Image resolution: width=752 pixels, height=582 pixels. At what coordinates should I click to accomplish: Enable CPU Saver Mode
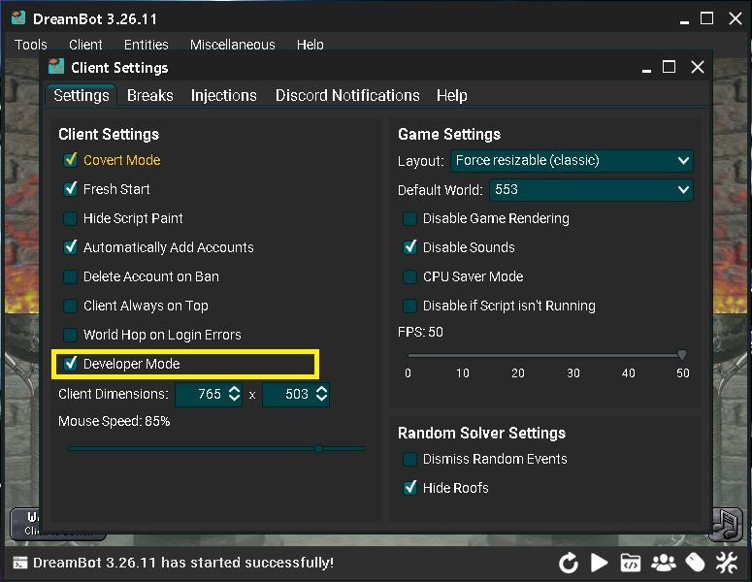pyautogui.click(x=409, y=276)
